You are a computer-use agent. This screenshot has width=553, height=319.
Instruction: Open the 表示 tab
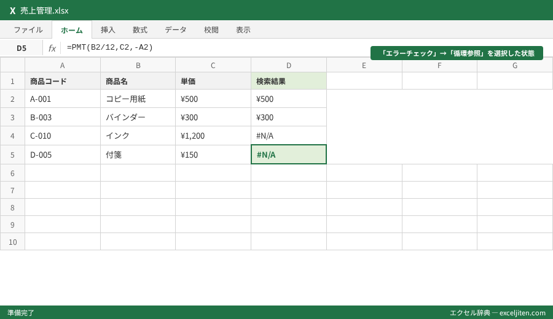click(243, 30)
